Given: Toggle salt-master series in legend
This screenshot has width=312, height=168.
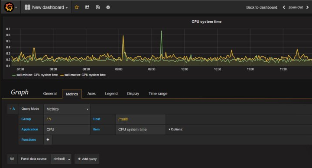Looking at the screenshot, I should [85, 75].
